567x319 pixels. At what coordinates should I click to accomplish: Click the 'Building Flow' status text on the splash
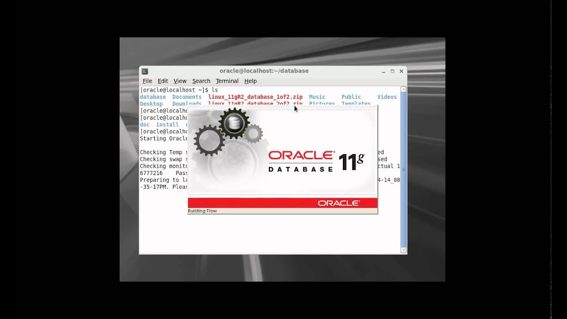(202, 211)
